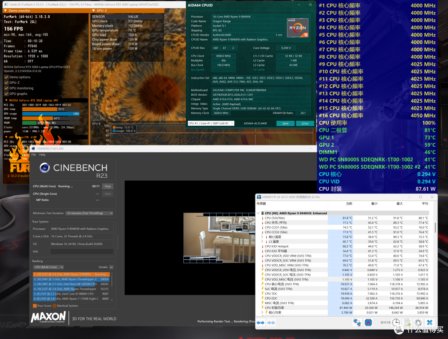Click the FurMark title bar app icon

tap(6, 5)
